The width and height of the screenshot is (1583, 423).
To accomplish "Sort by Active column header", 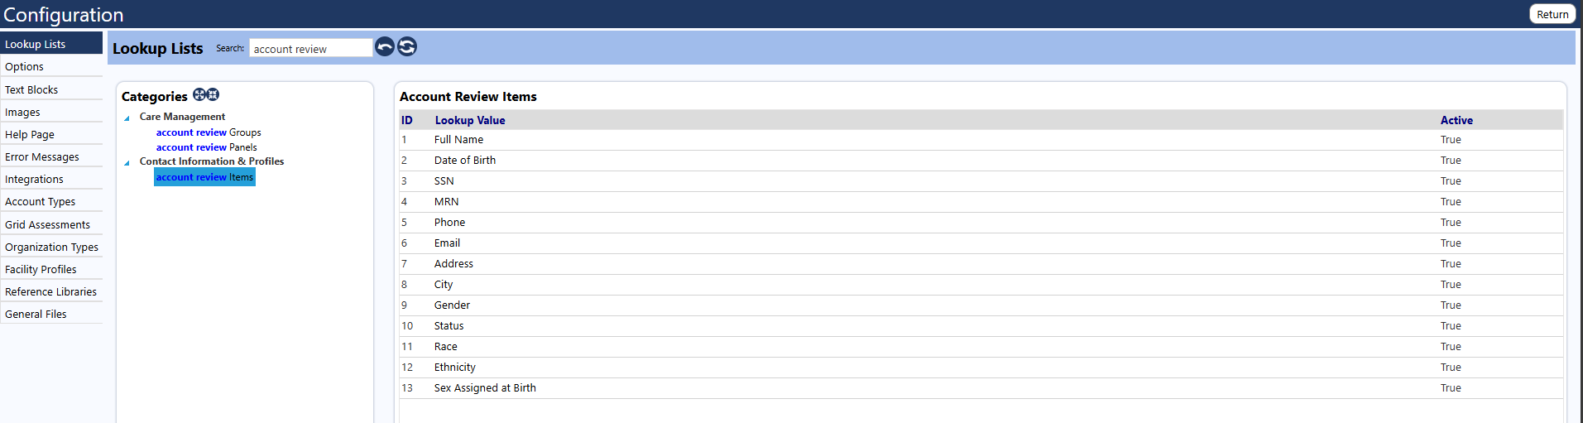I will [x=1456, y=120].
